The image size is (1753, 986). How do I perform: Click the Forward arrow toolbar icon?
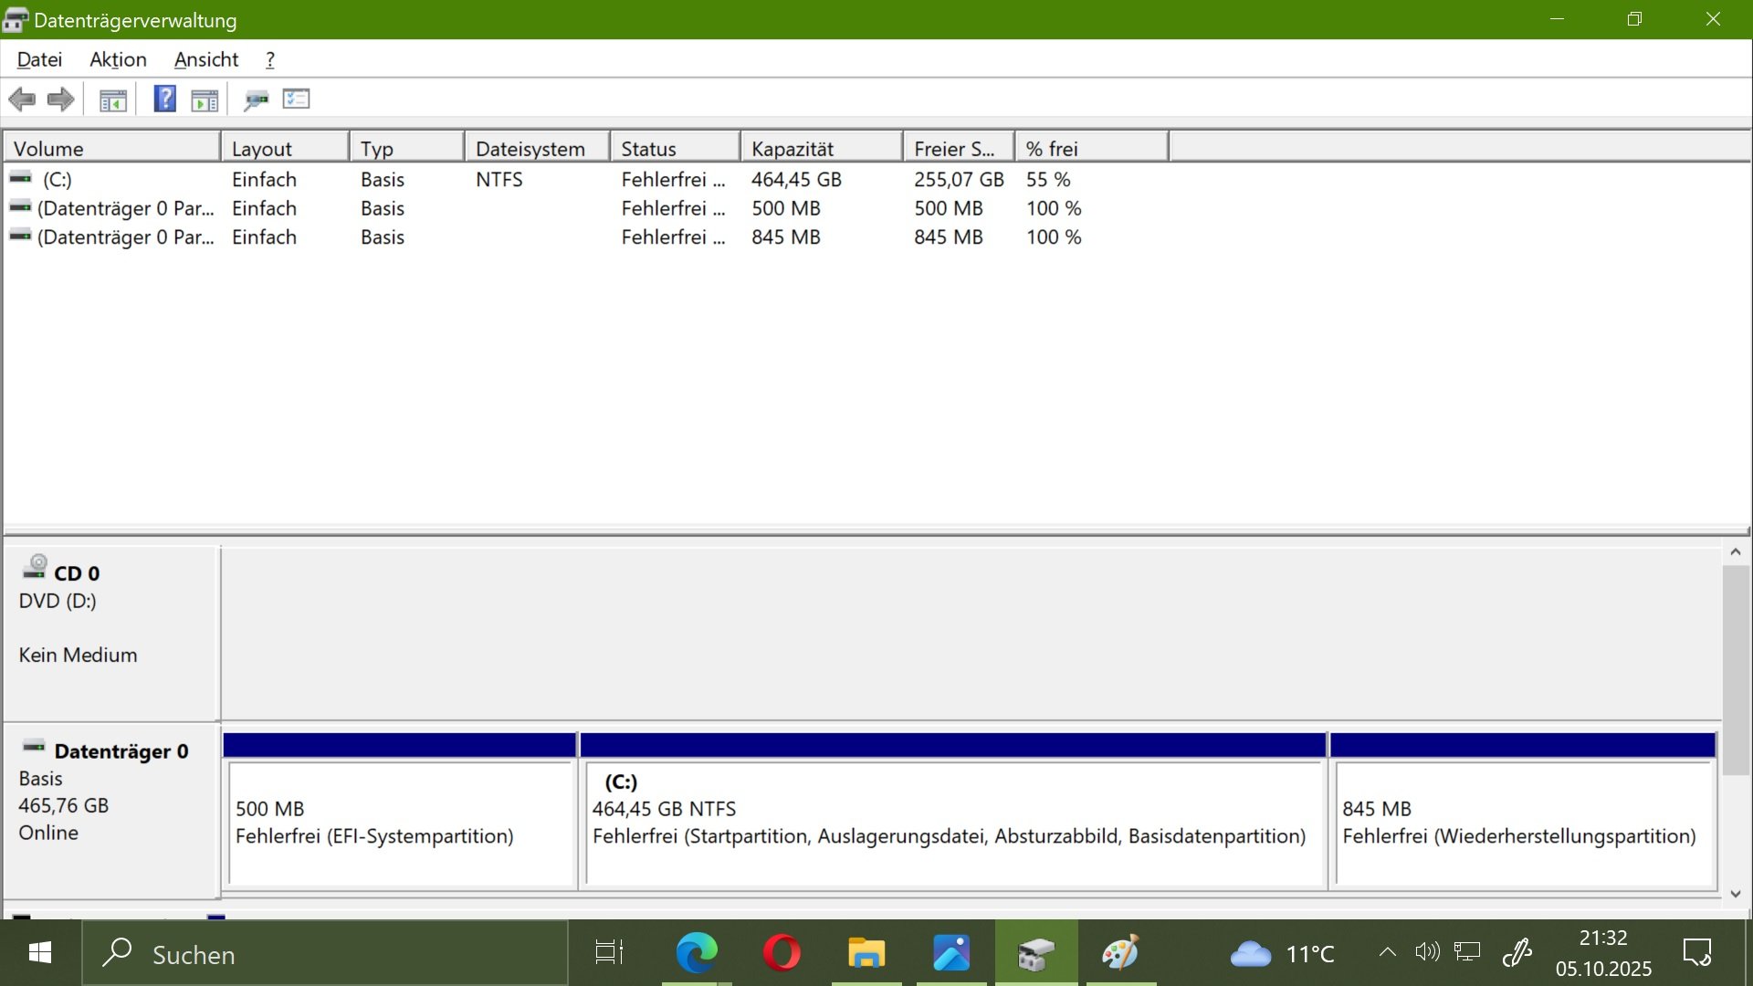(60, 100)
